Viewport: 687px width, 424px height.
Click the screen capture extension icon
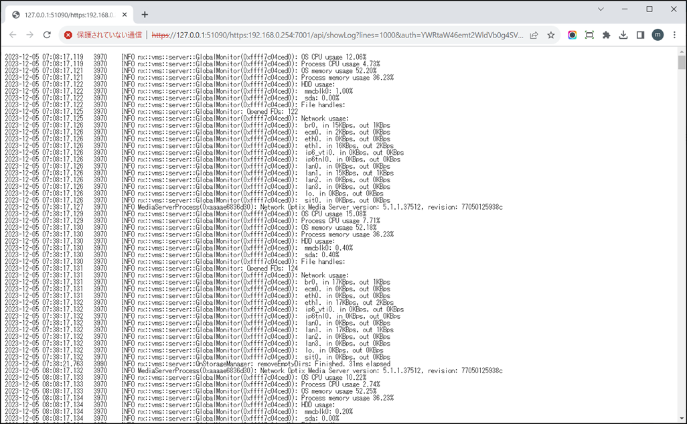[x=589, y=35]
